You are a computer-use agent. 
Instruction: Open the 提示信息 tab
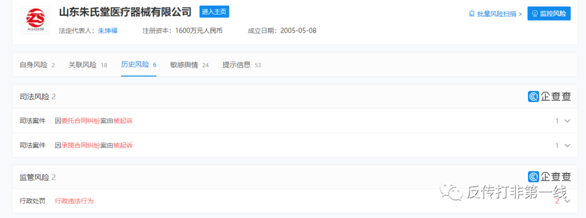(242, 65)
